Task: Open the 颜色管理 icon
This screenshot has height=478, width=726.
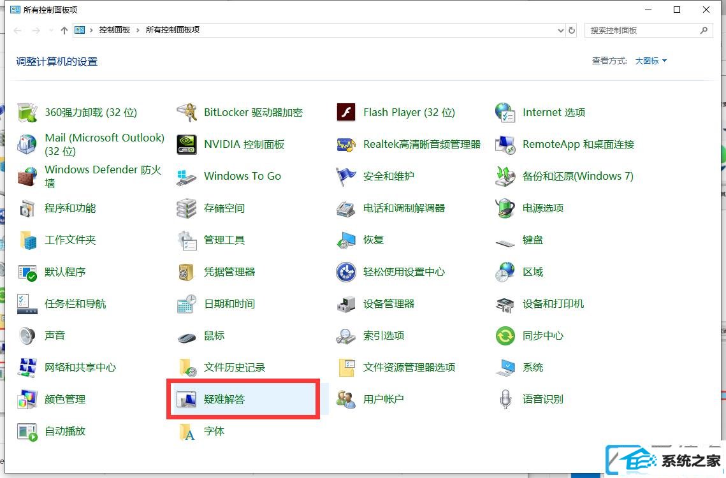Action: (28, 399)
